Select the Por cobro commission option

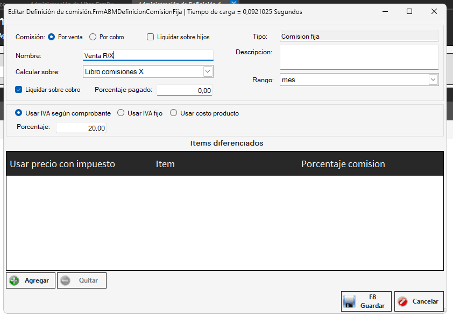point(93,37)
